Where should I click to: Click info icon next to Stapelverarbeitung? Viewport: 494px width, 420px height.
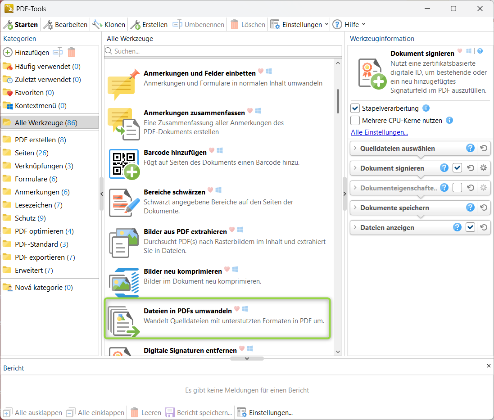(426, 108)
